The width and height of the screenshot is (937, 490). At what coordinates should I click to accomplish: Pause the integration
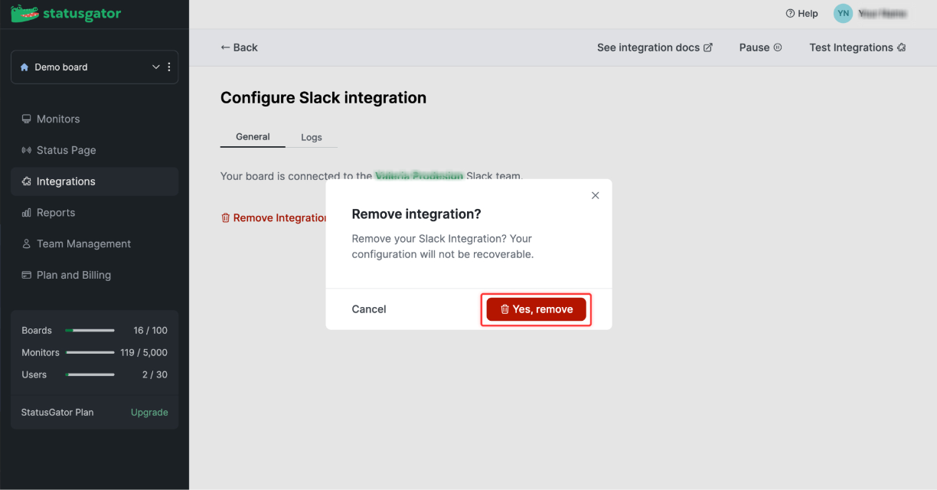coord(760,47)
